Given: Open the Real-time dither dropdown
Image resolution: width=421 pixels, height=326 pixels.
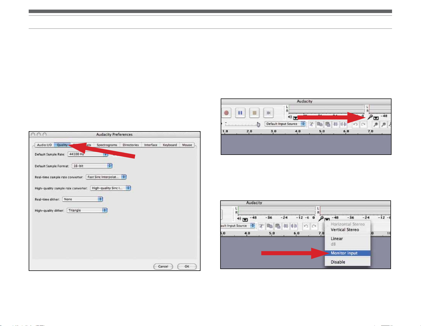Looking at the screenshot, I should pos(83,199).
